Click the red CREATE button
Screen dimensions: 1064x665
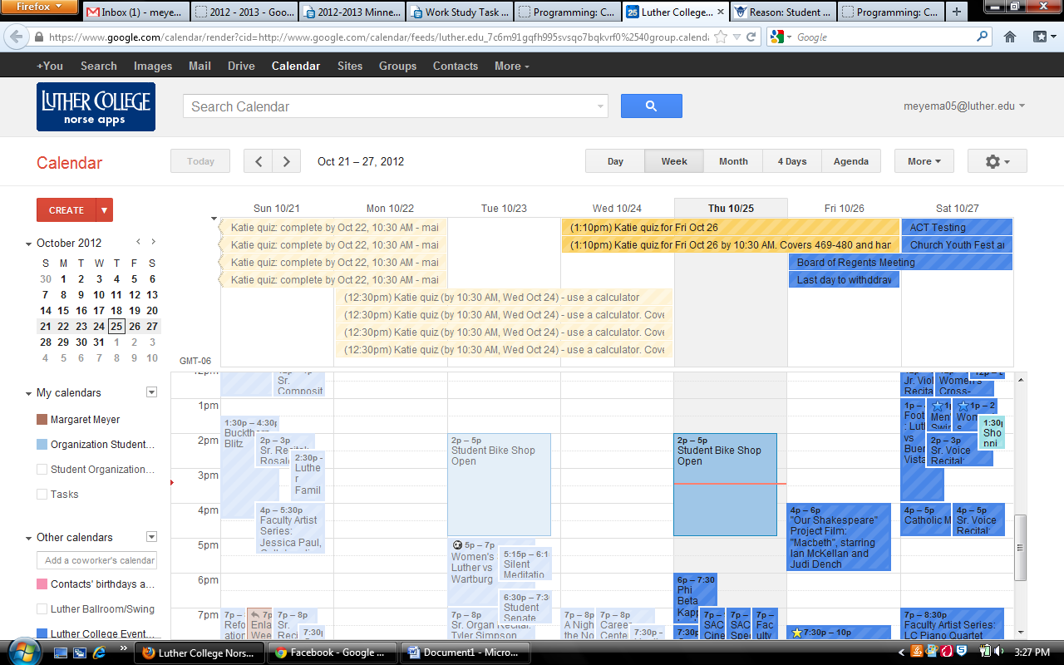click(66, 210)
